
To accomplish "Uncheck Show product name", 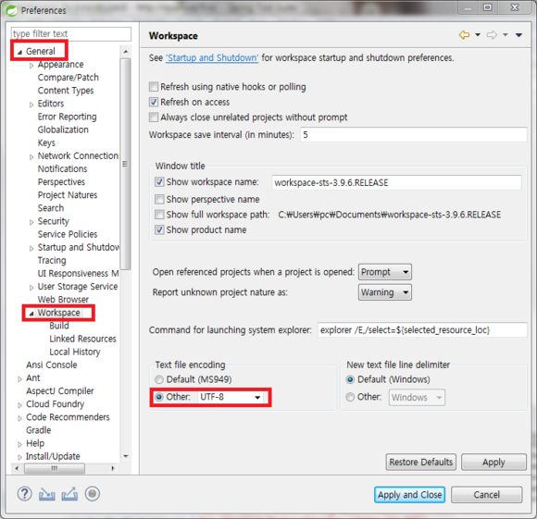I will [x=159, y=229].
